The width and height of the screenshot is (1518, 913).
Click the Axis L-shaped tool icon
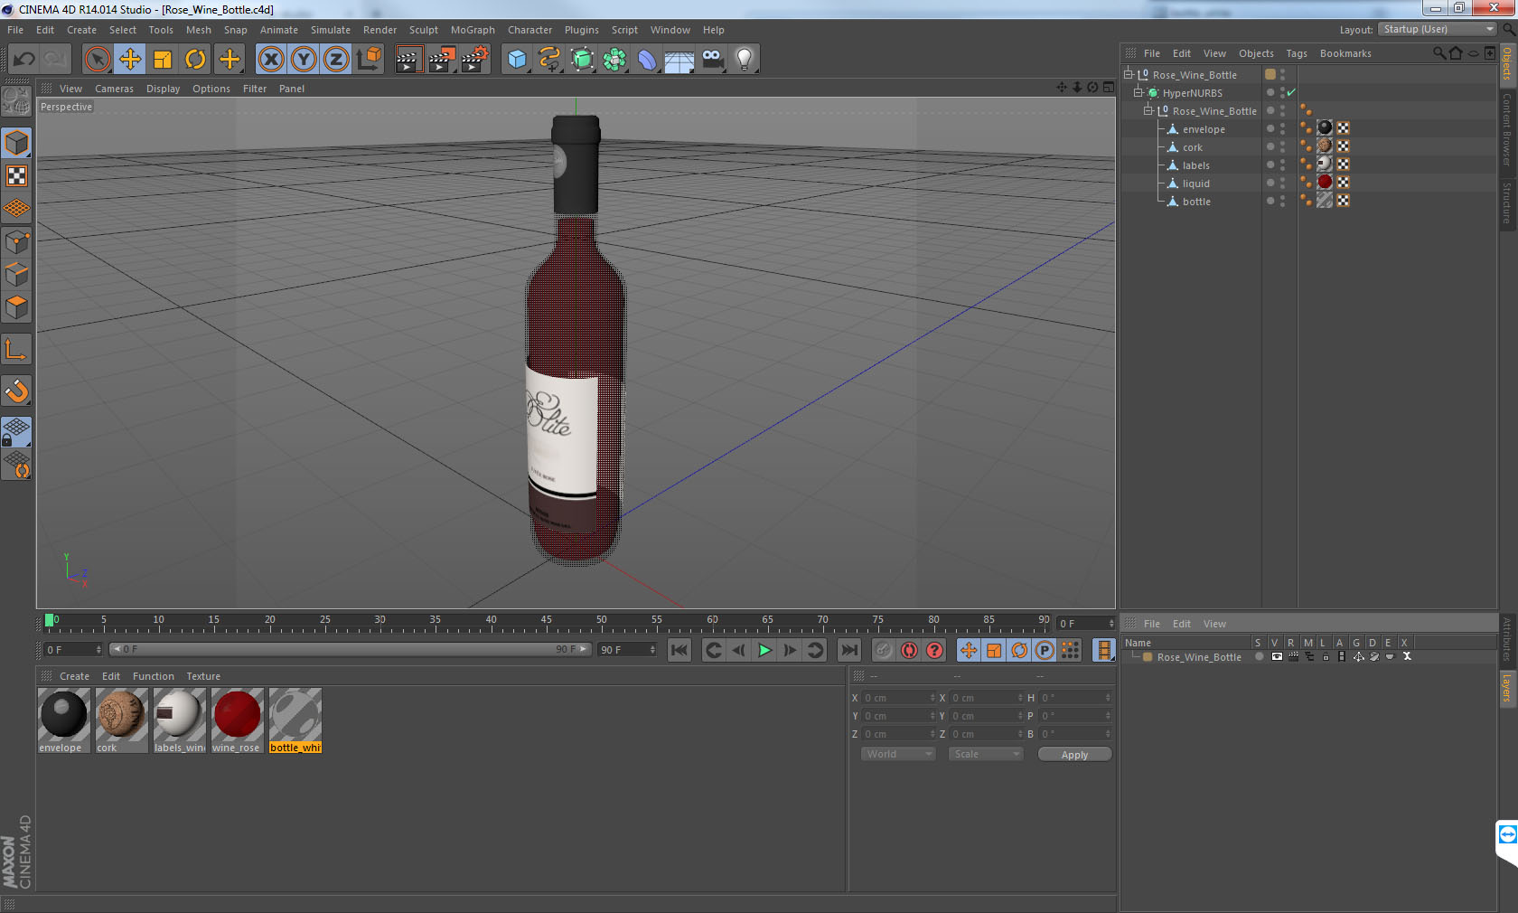16,349
